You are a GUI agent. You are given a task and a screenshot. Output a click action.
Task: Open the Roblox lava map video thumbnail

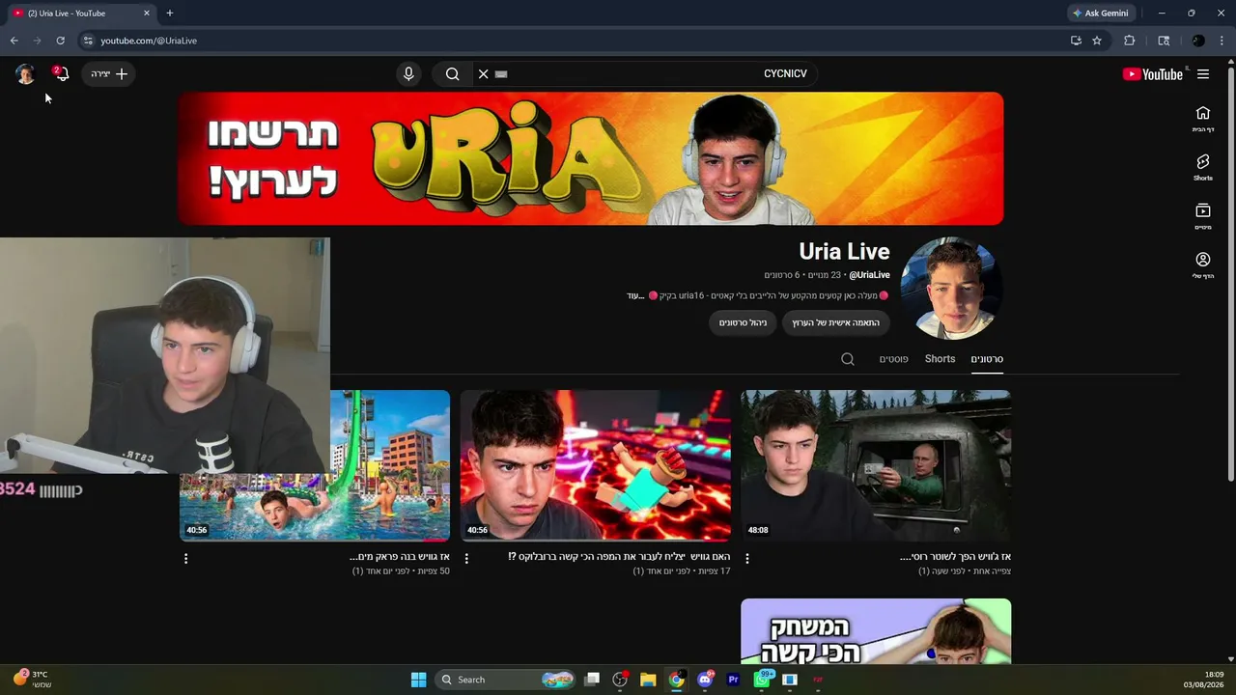[595, 465]
